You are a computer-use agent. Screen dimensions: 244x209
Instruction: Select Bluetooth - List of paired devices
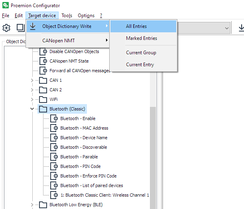pyautogui.click(x=91, y=185)
